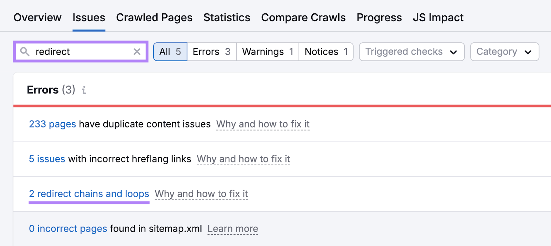Image resolution: width=551 pixels, height=246 pixels.
Task: Click Learn more for sitemap.xml issue
Action: [x=233, y=228]
